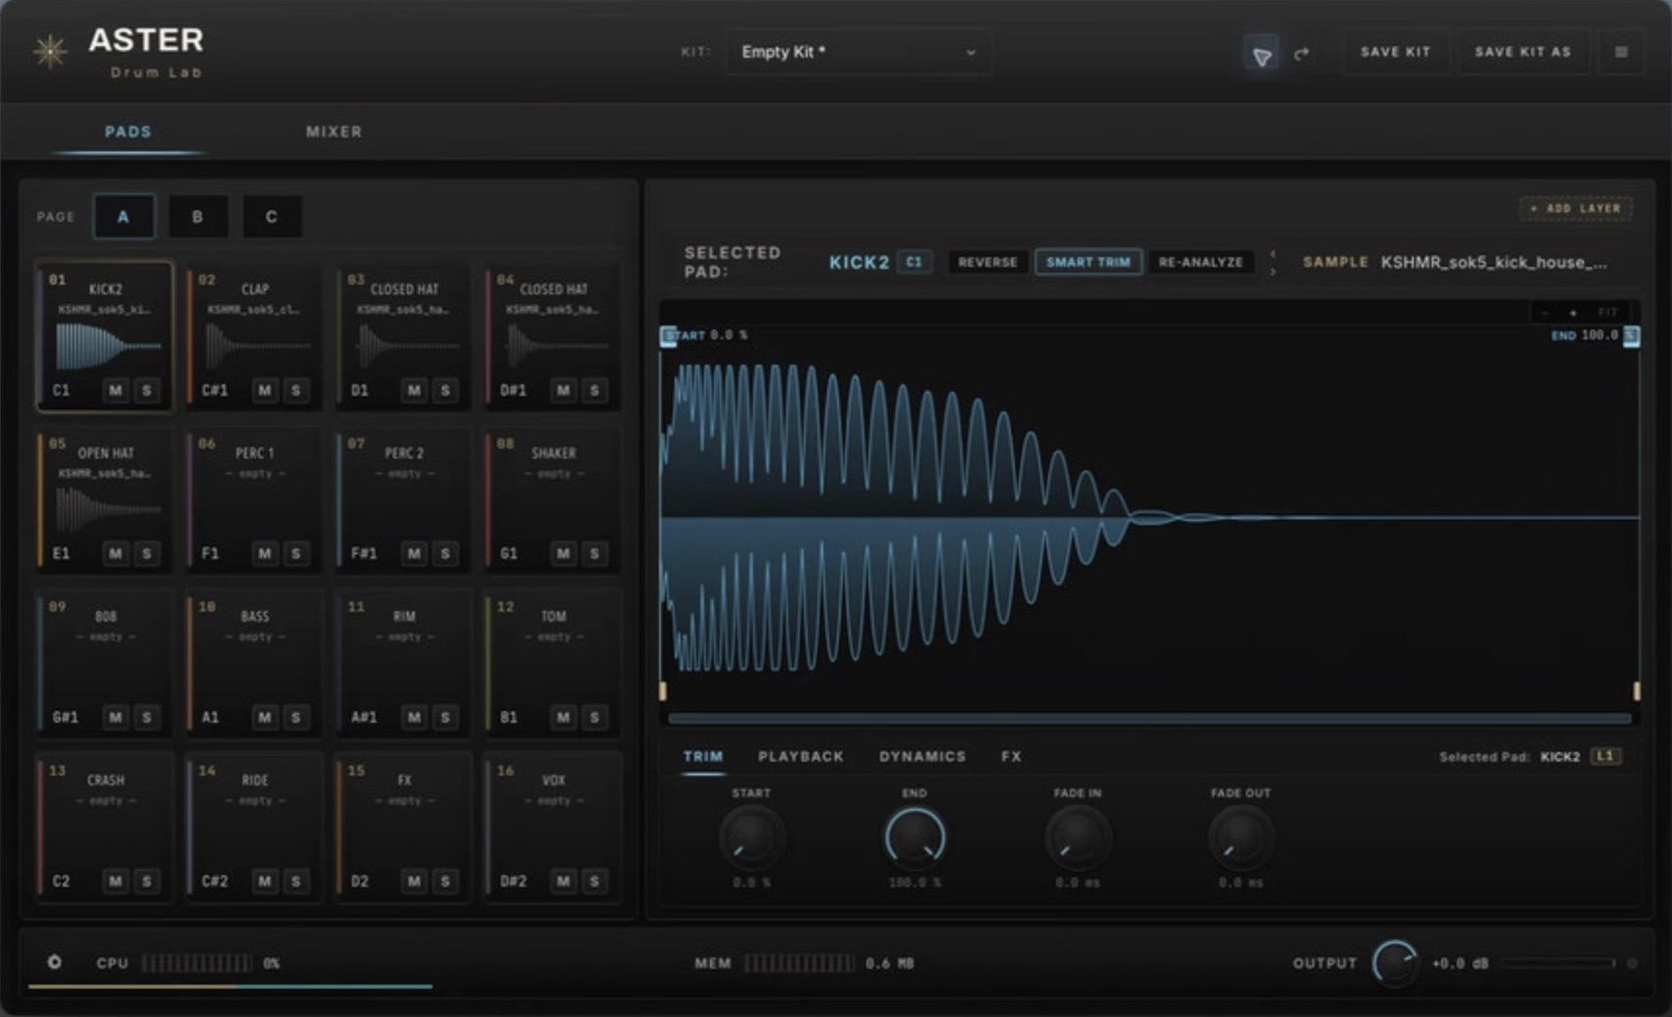Select the empty SHAKER pad name

point(553,453)
